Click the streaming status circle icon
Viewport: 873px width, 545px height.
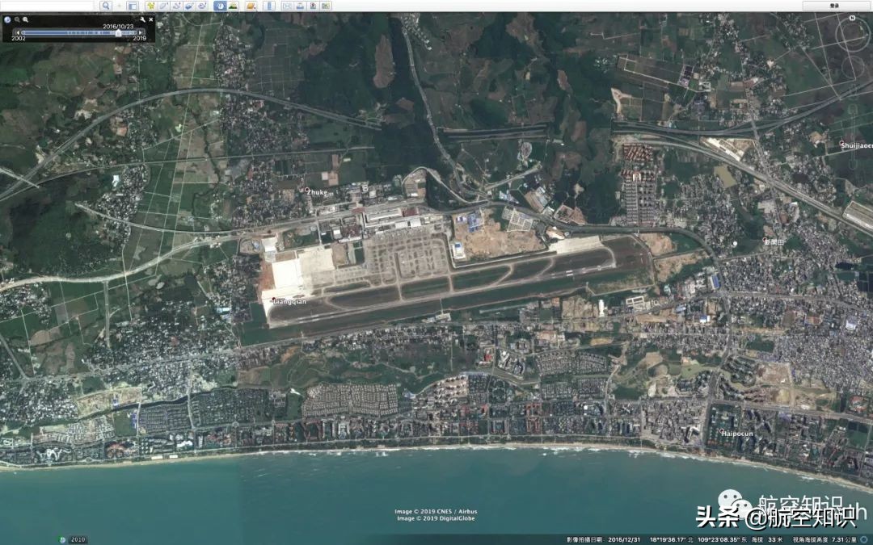tap(865, 539)
